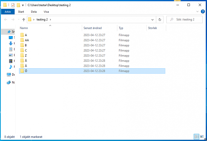
Task: Switch to the Visa ribbon tab
Action: [x=46, y=12]
